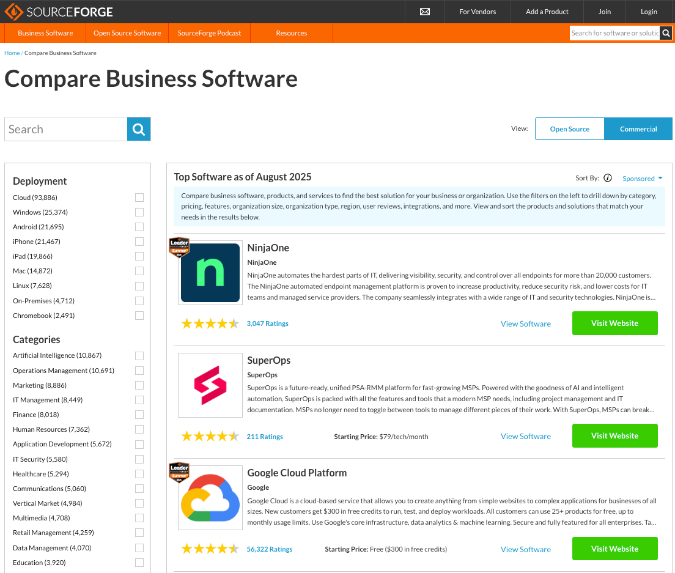This screenshot has height=573, width=675.
Task: Click Visit Website for NinjaOne
Action: 614,323
